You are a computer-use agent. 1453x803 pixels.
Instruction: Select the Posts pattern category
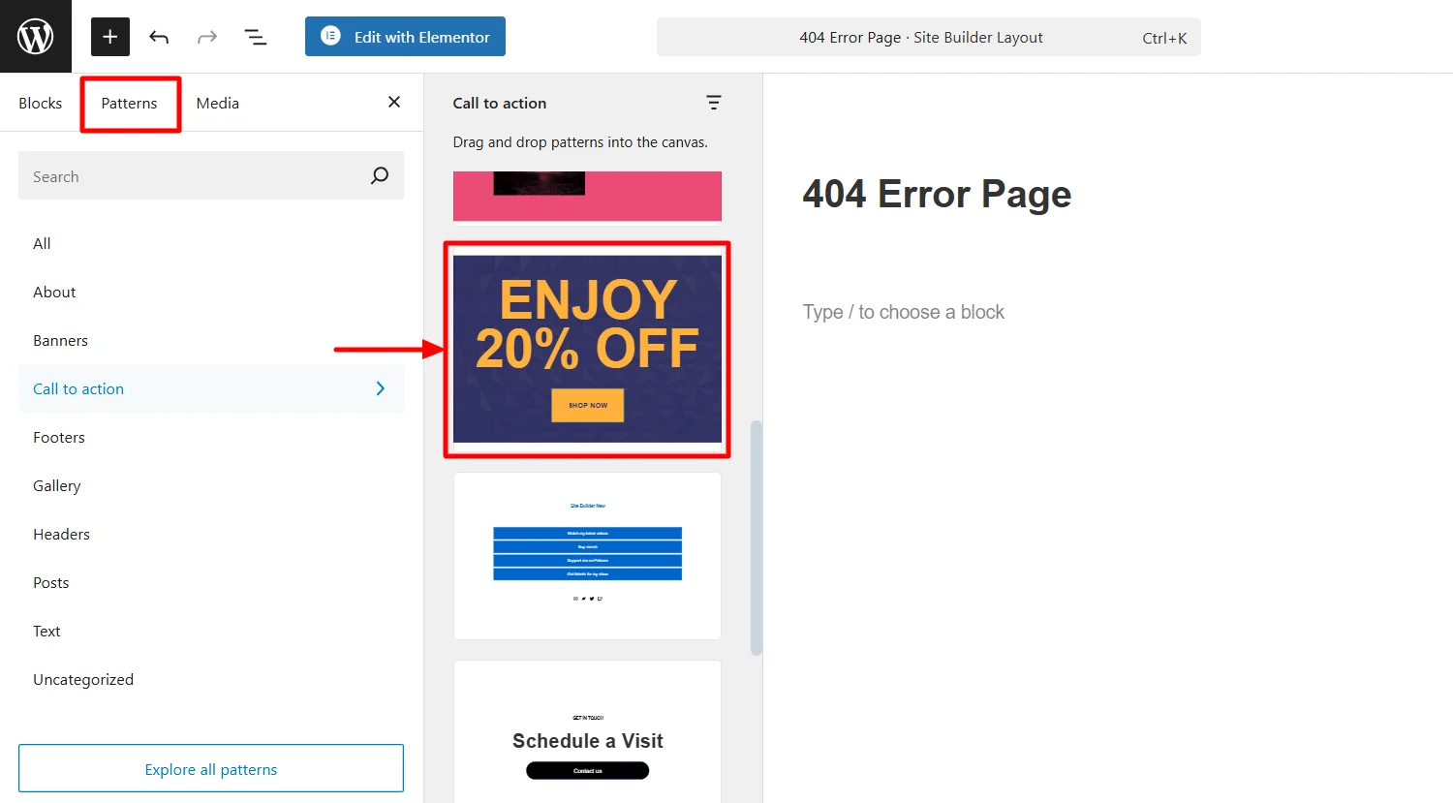[211, 582]
